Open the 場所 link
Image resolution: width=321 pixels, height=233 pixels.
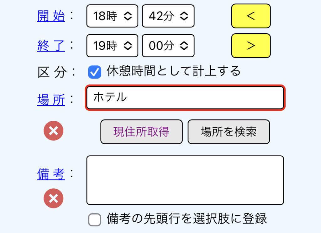[x=51, y=100]
